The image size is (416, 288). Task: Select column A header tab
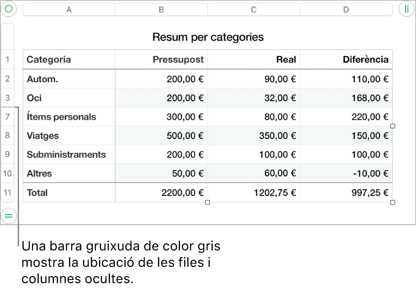click(69, 9)
